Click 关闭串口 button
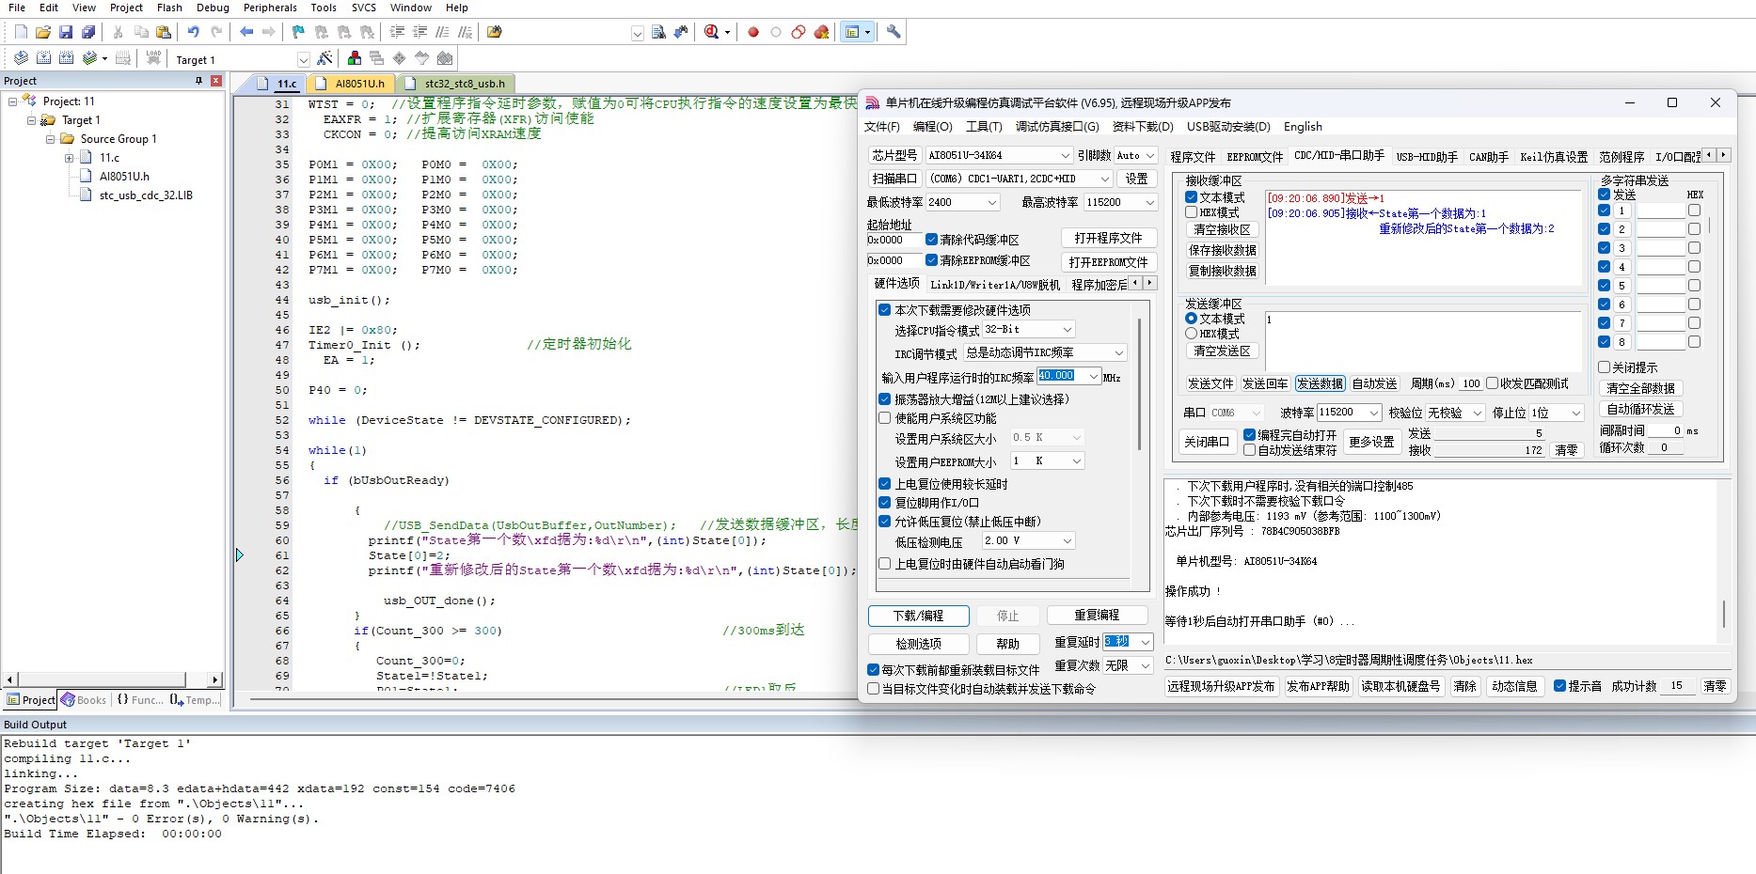This screenshot has width=1756, height=874. 1207,442
